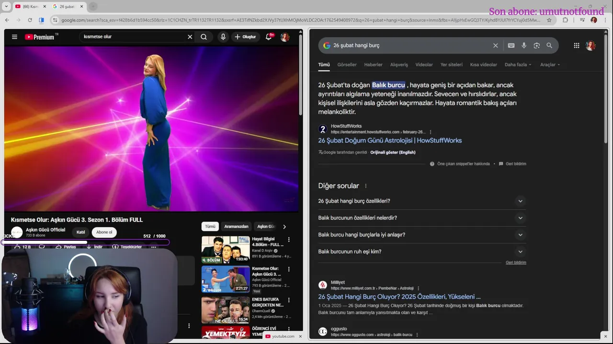Open Kısmetse Olur 2. Bölüm video thumbnail
This screenshot has height=344, width=613.
click(x=225, y=279)
